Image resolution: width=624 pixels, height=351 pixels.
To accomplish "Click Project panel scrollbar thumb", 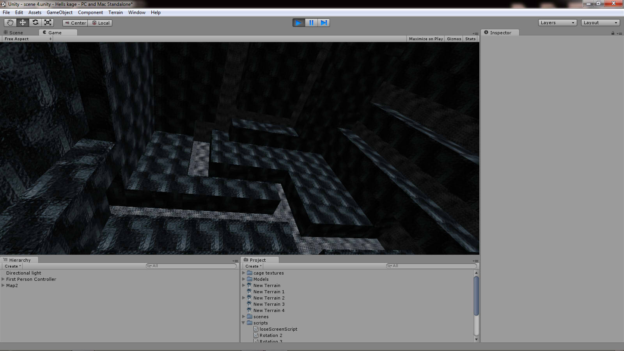I will click(x=476, y=296).
